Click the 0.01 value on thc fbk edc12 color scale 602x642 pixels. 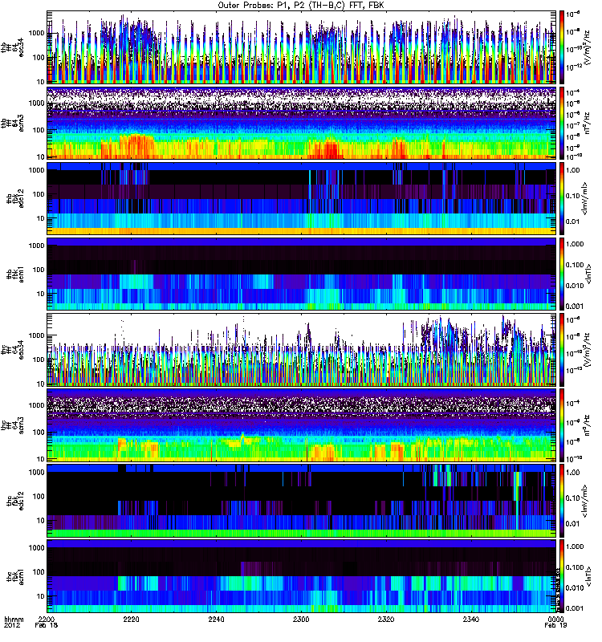[x=573, y=524]
